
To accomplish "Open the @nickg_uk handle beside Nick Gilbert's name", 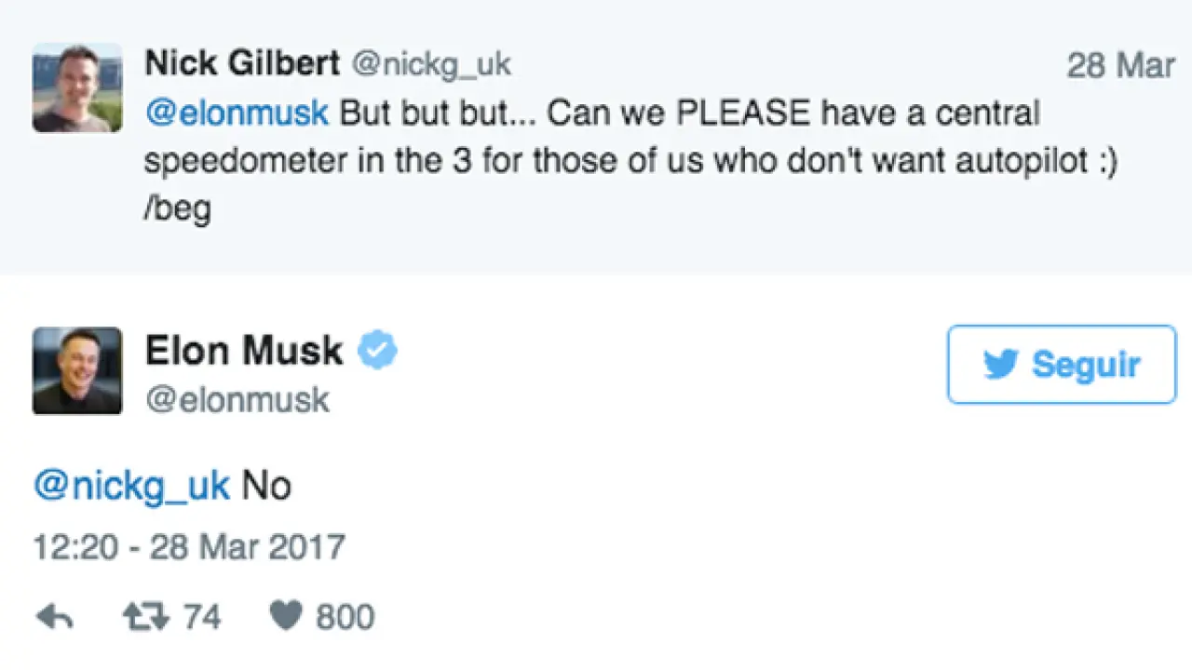I will click(430, 64).
